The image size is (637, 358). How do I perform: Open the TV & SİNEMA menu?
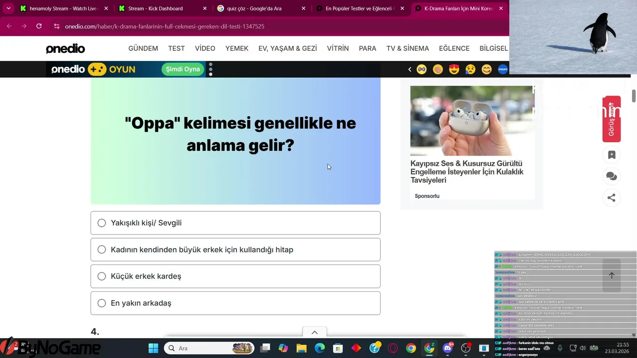(x=408, y=48)
